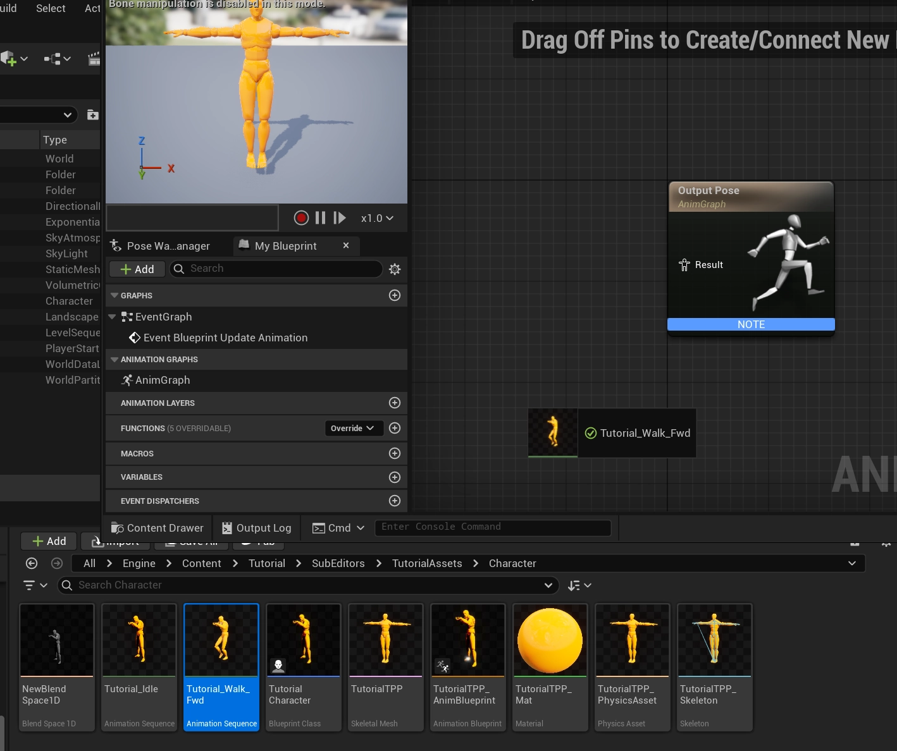Click the Enter Console Command field
The width and height of the screenshot is (897, 751).
point(493,527)
